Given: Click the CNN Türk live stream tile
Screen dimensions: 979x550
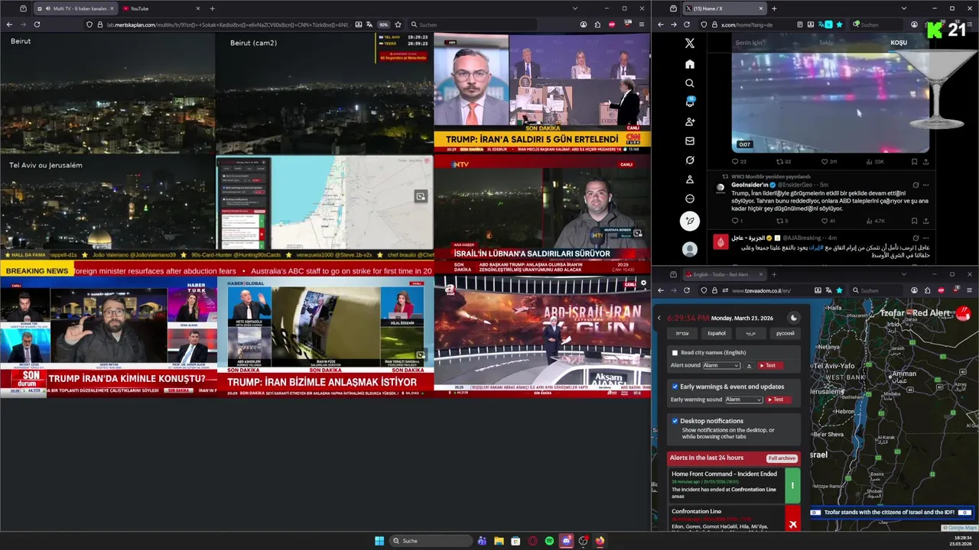Looking at the screenshot, I should [x=542, y=93].
